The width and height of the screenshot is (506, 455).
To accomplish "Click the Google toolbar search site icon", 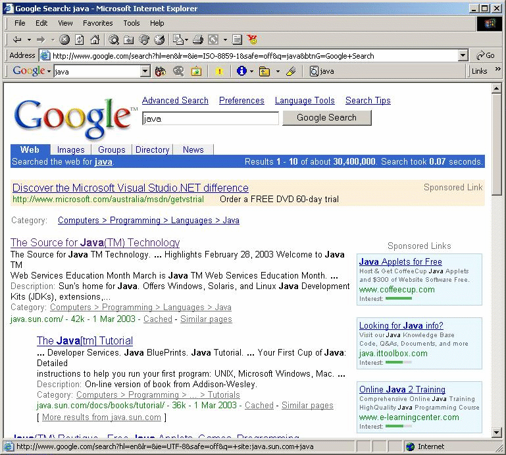I will pos(178,71).
